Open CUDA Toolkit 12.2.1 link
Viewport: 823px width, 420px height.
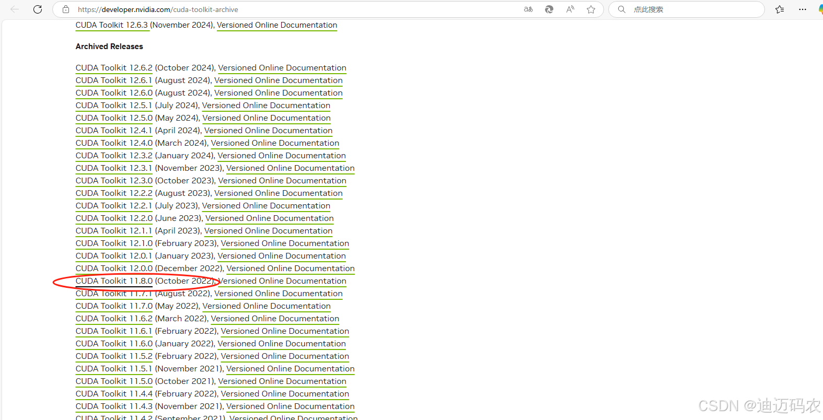tap(114, 206)
